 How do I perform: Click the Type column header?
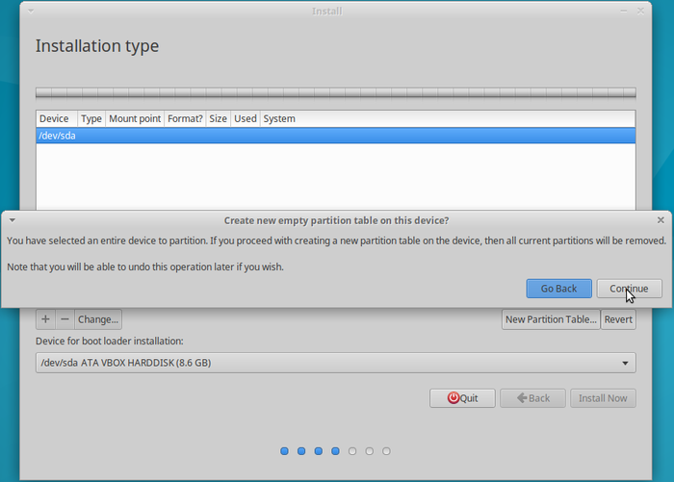click(x=91, y=118)
